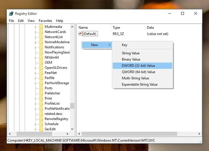209x151 pixels.
Task: Open the View menu
Action: point(31,21)
